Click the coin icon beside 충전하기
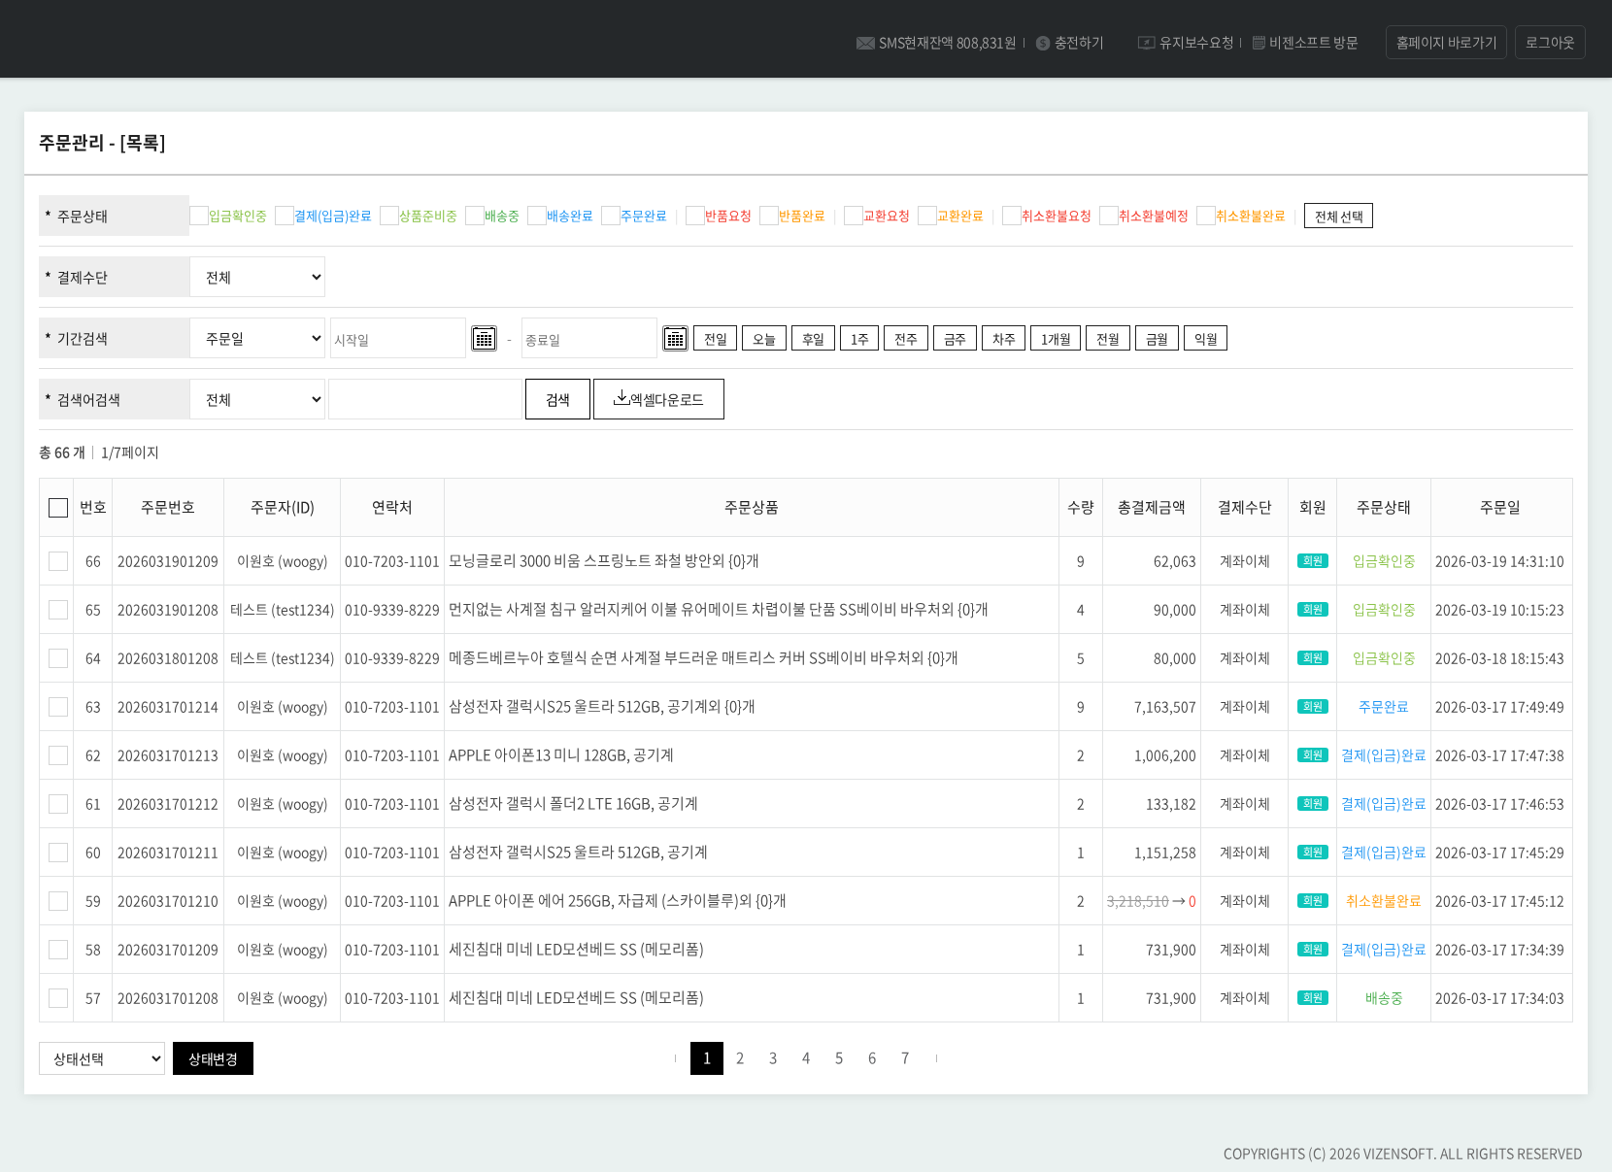This screenshot has width=1612, height=1172. tap(1043, 44)
